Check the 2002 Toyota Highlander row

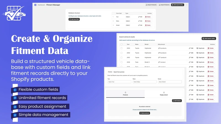tap(121, 58)
